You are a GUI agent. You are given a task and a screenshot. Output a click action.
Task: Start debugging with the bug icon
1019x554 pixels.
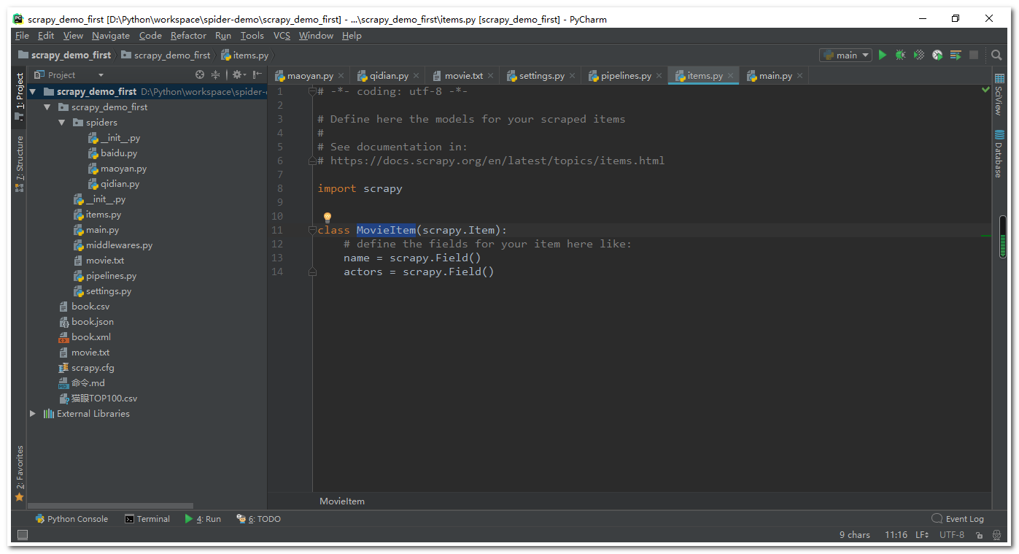901,55
